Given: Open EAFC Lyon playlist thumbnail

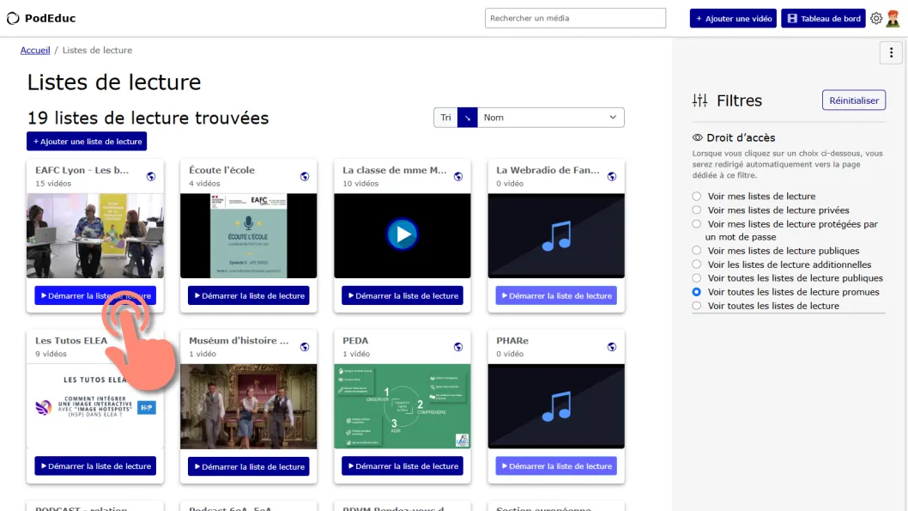Looking at the screenshot, I should pyautogui.click(x=95, y=236).
